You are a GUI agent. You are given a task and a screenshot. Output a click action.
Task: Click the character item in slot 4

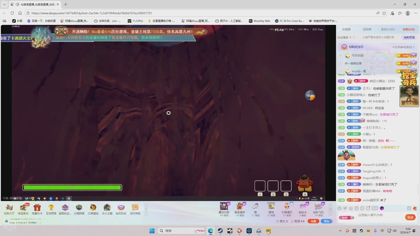point(304,184)
